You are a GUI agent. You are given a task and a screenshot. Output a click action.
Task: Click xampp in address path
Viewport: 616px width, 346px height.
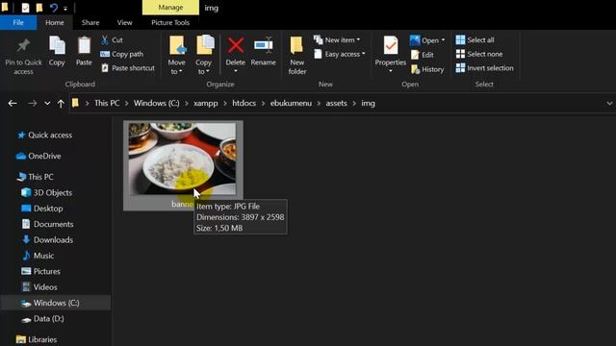point(205,103)
